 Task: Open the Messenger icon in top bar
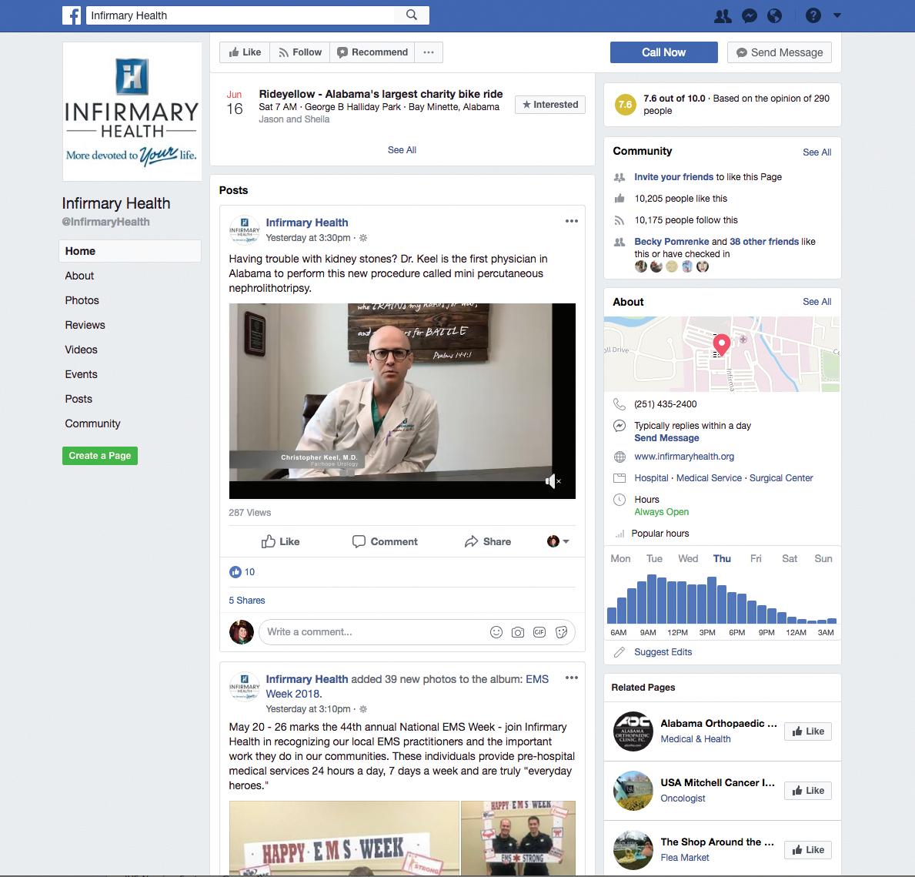point(750,15)
